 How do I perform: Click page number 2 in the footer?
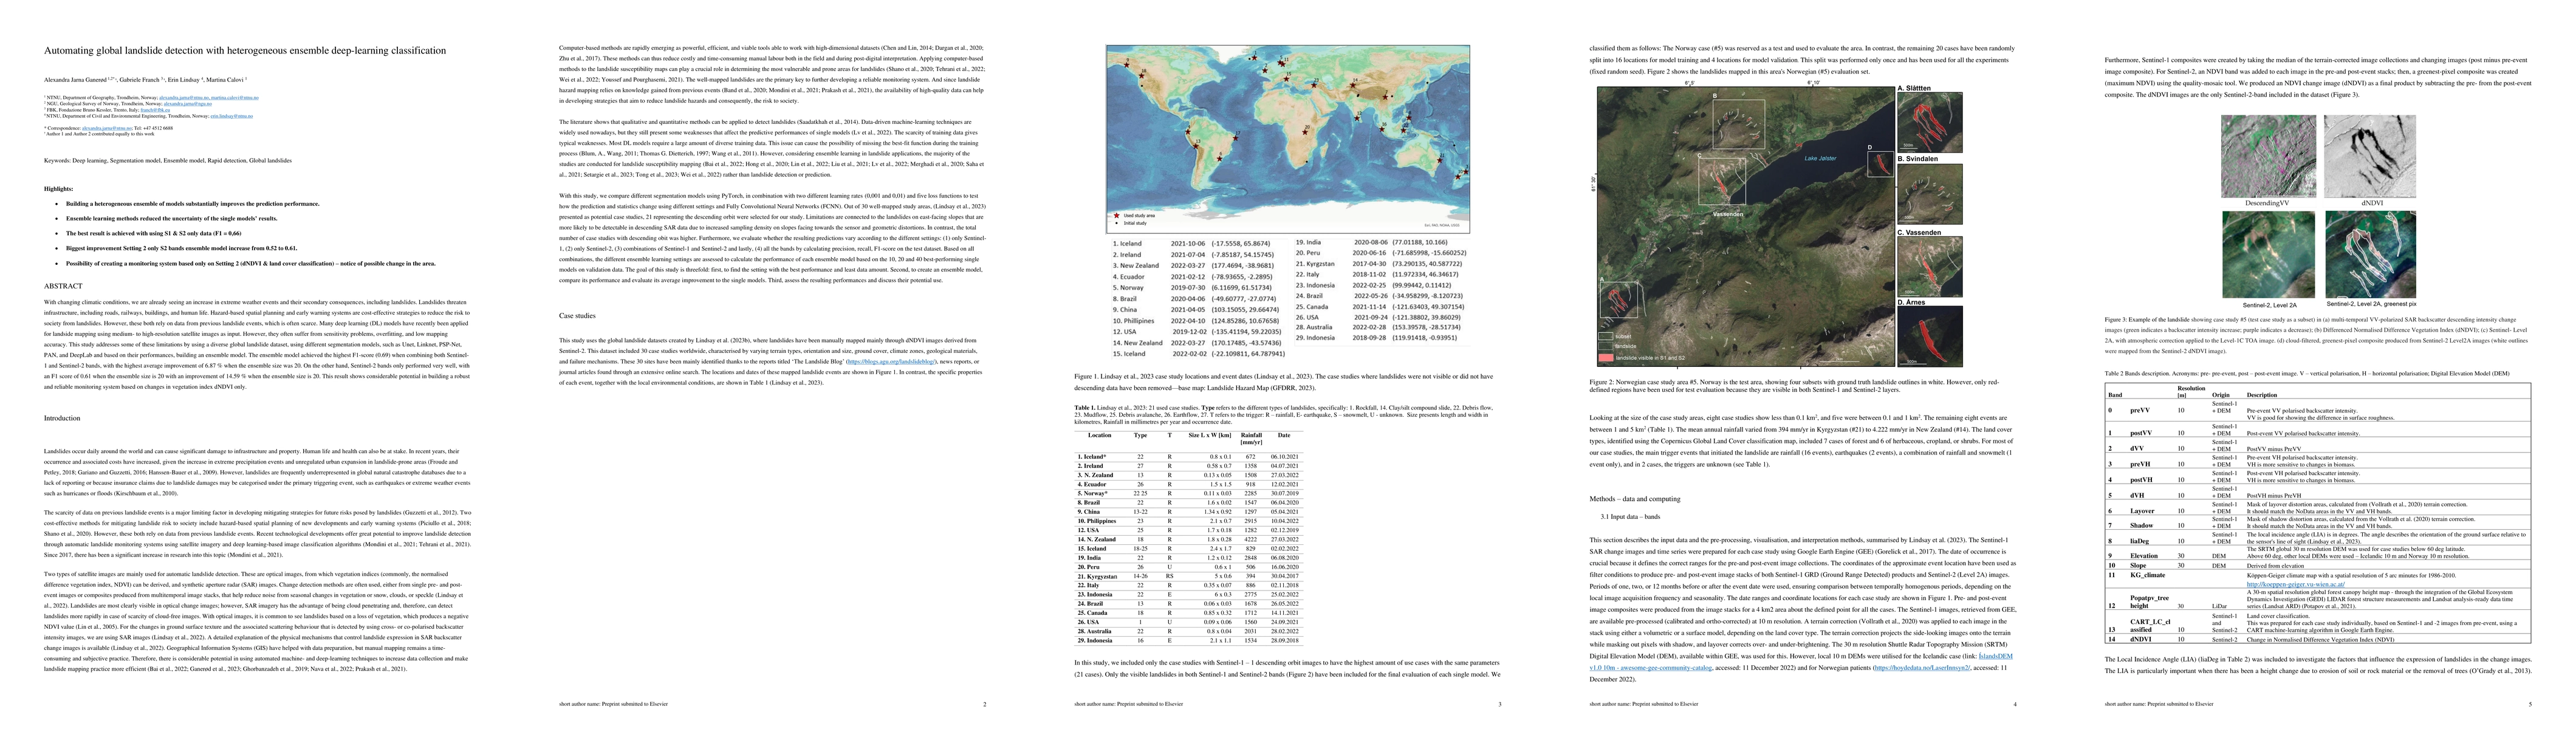click(x=984, y=704)
